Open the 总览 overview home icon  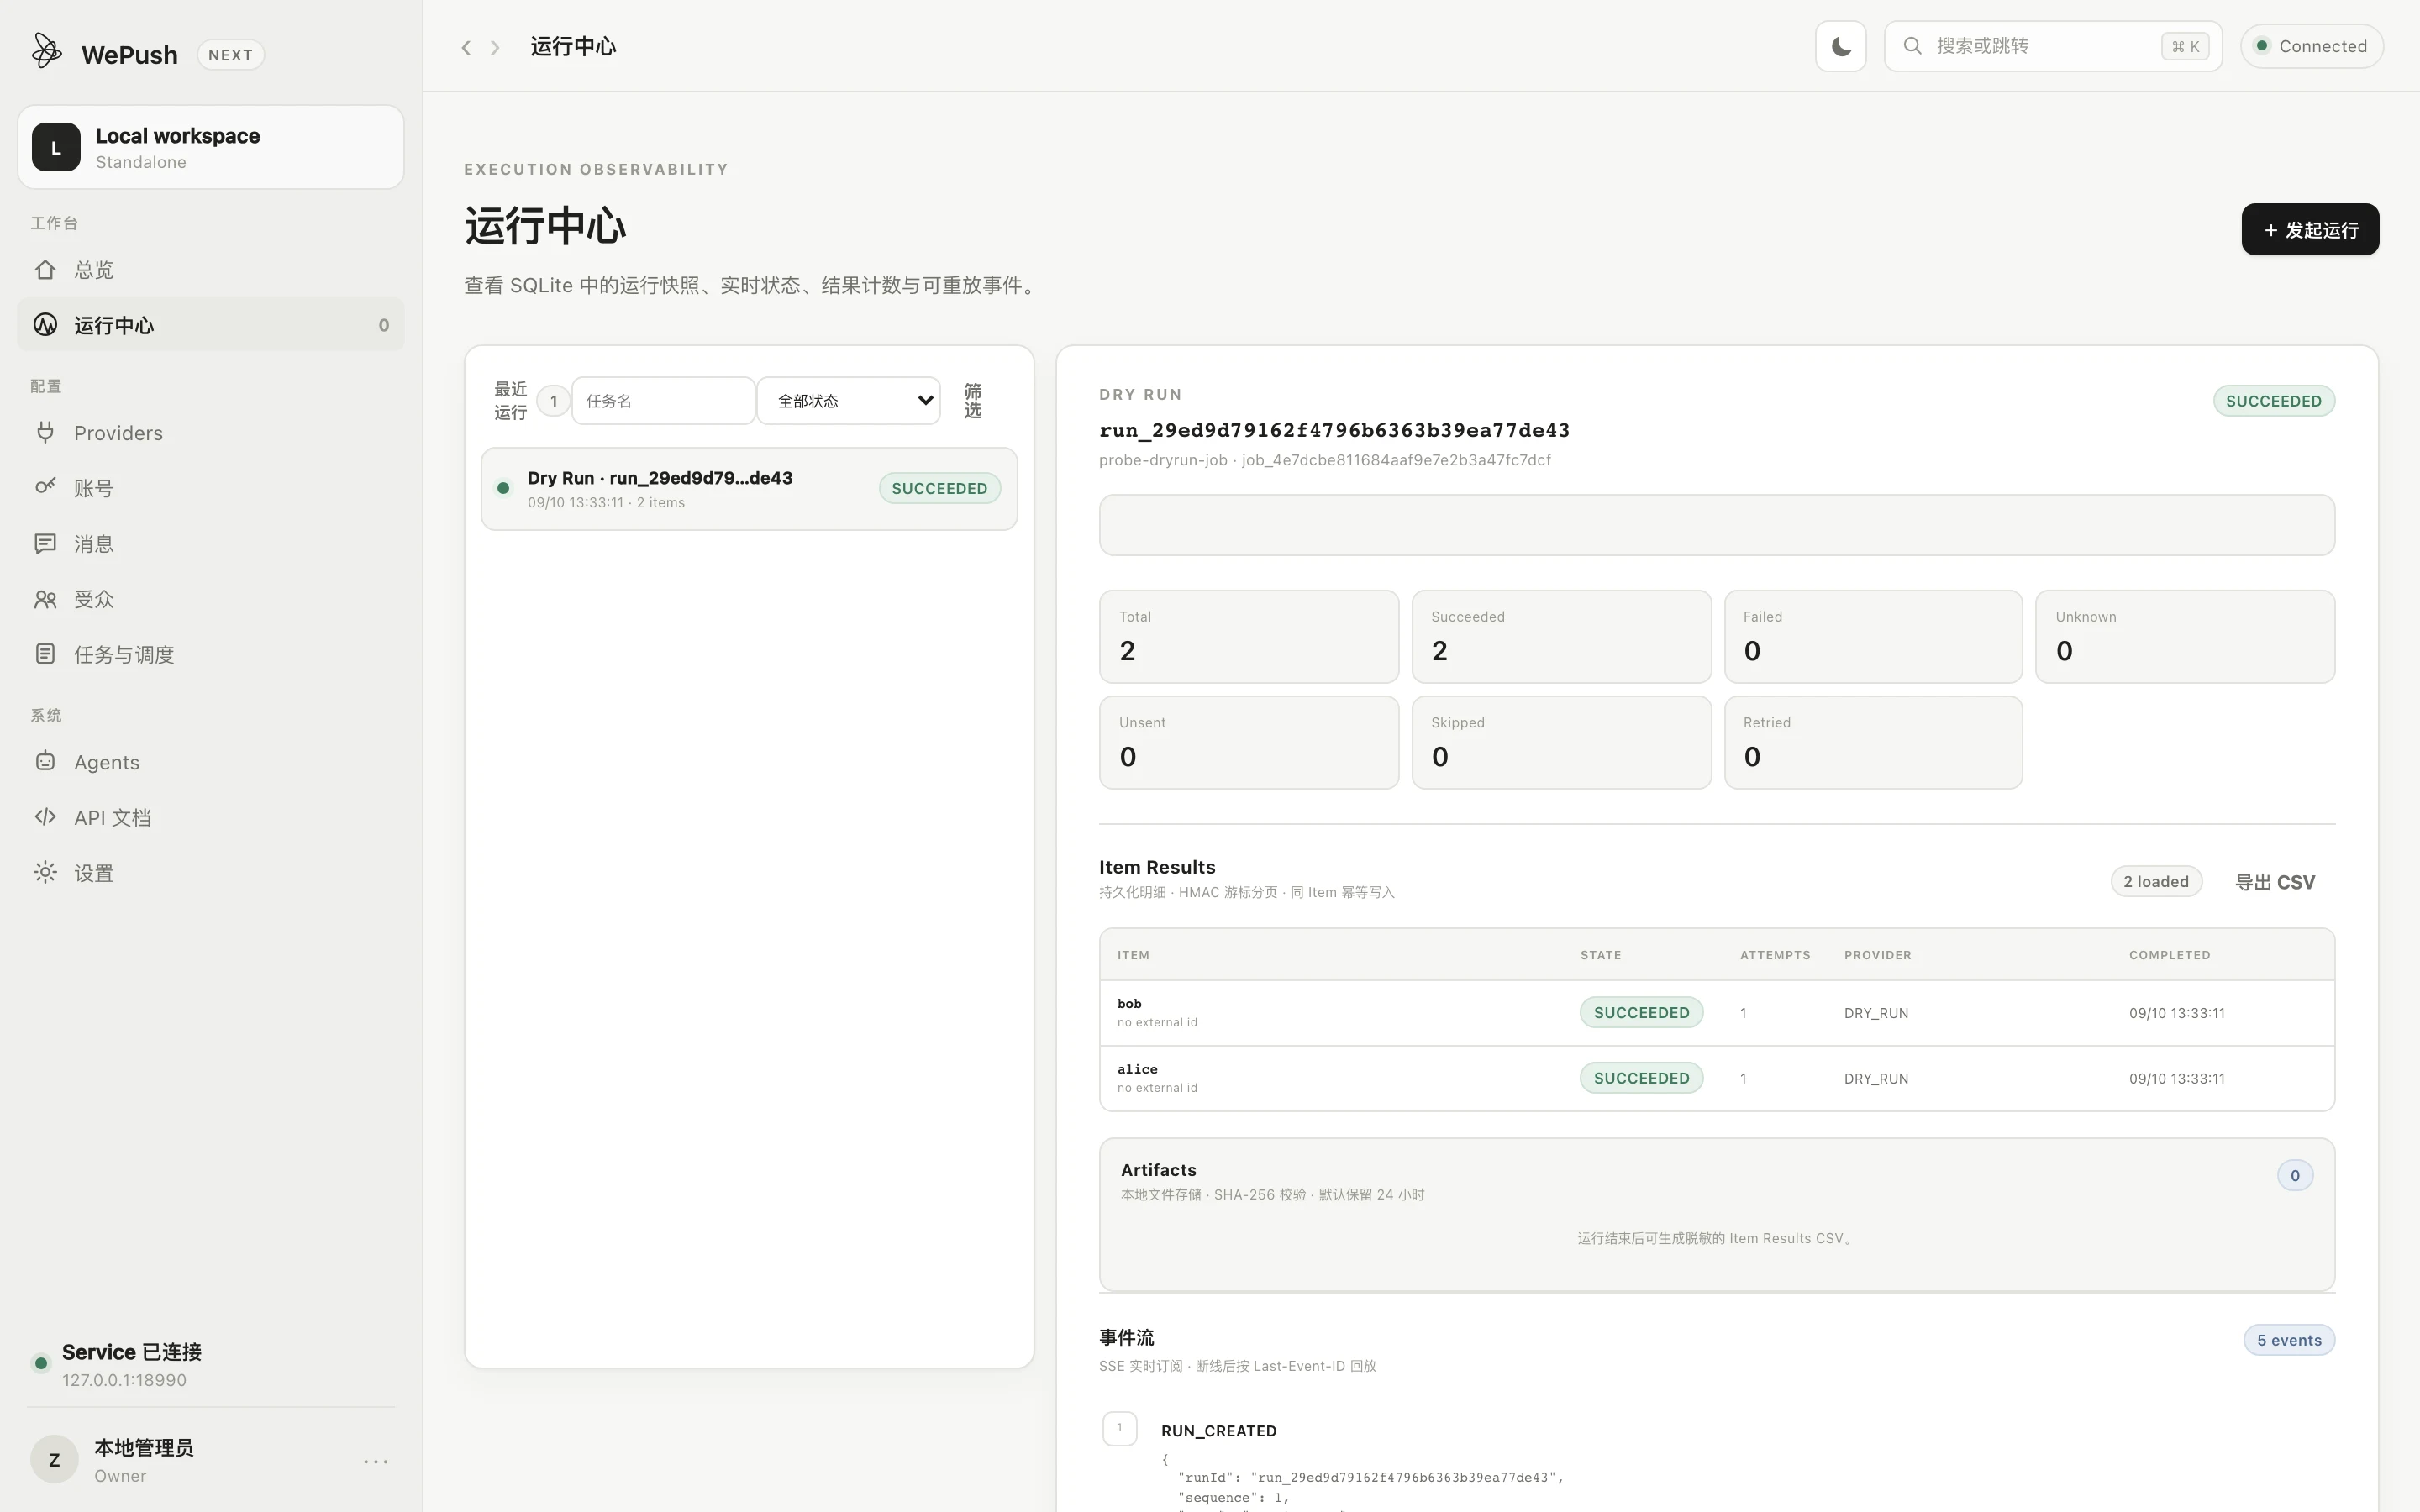(x=45, y=269)
